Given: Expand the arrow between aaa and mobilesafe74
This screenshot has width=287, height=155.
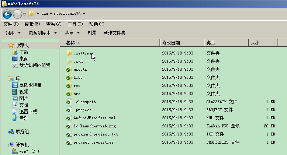Looking at the screenshot, I should click(51, 14).
